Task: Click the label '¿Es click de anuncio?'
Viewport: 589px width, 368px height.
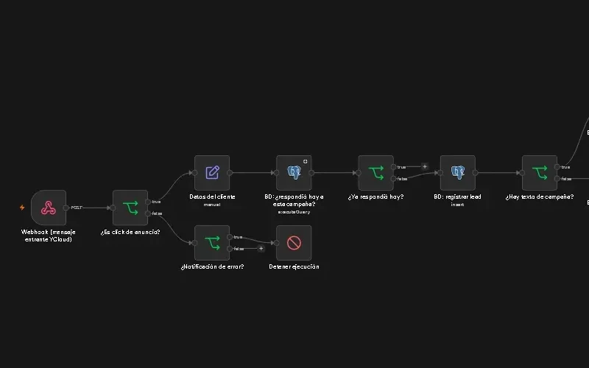Action: pos(130,232)
